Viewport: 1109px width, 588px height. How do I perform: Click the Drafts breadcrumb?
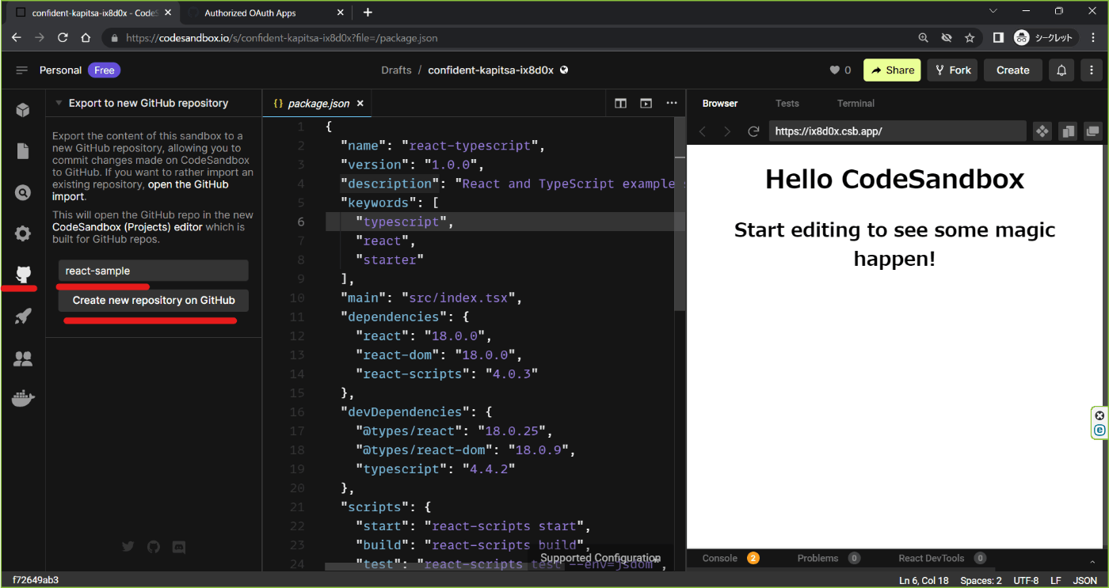point(396,70)
